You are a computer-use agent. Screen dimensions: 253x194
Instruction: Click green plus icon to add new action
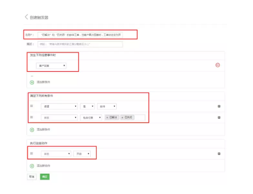coord(32,166)
